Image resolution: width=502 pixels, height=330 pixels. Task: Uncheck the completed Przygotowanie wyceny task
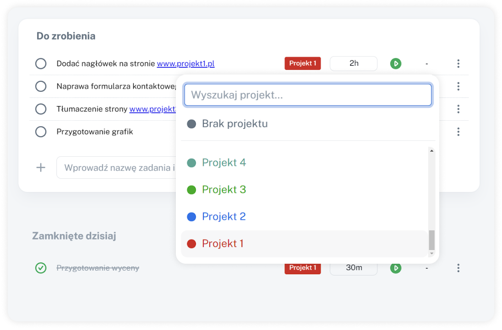[41, 268]
